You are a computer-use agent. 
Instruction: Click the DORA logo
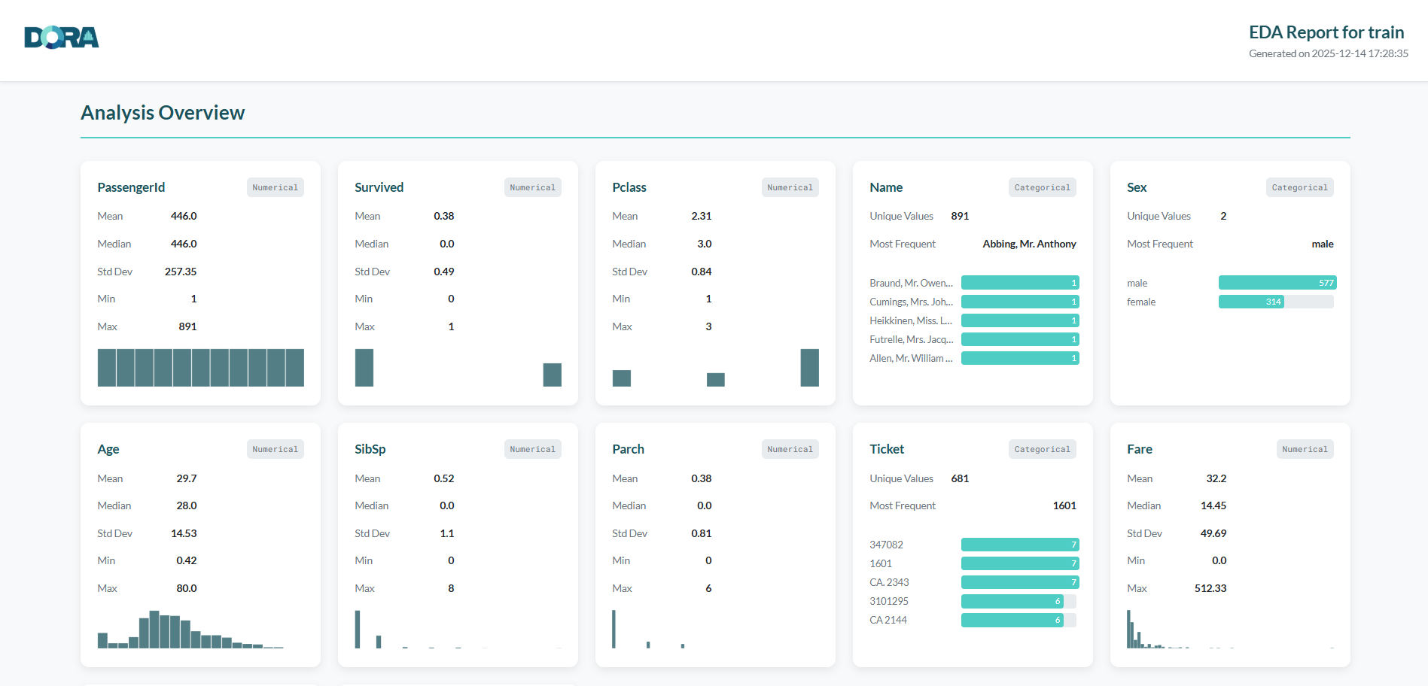(x=61, y=36)
